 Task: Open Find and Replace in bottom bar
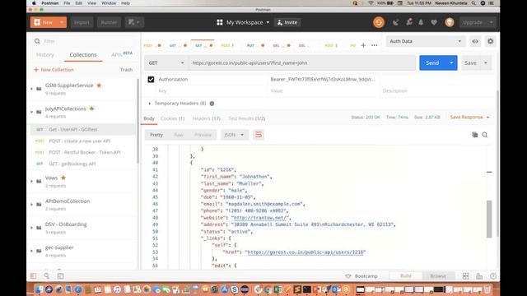pos(46,276)
